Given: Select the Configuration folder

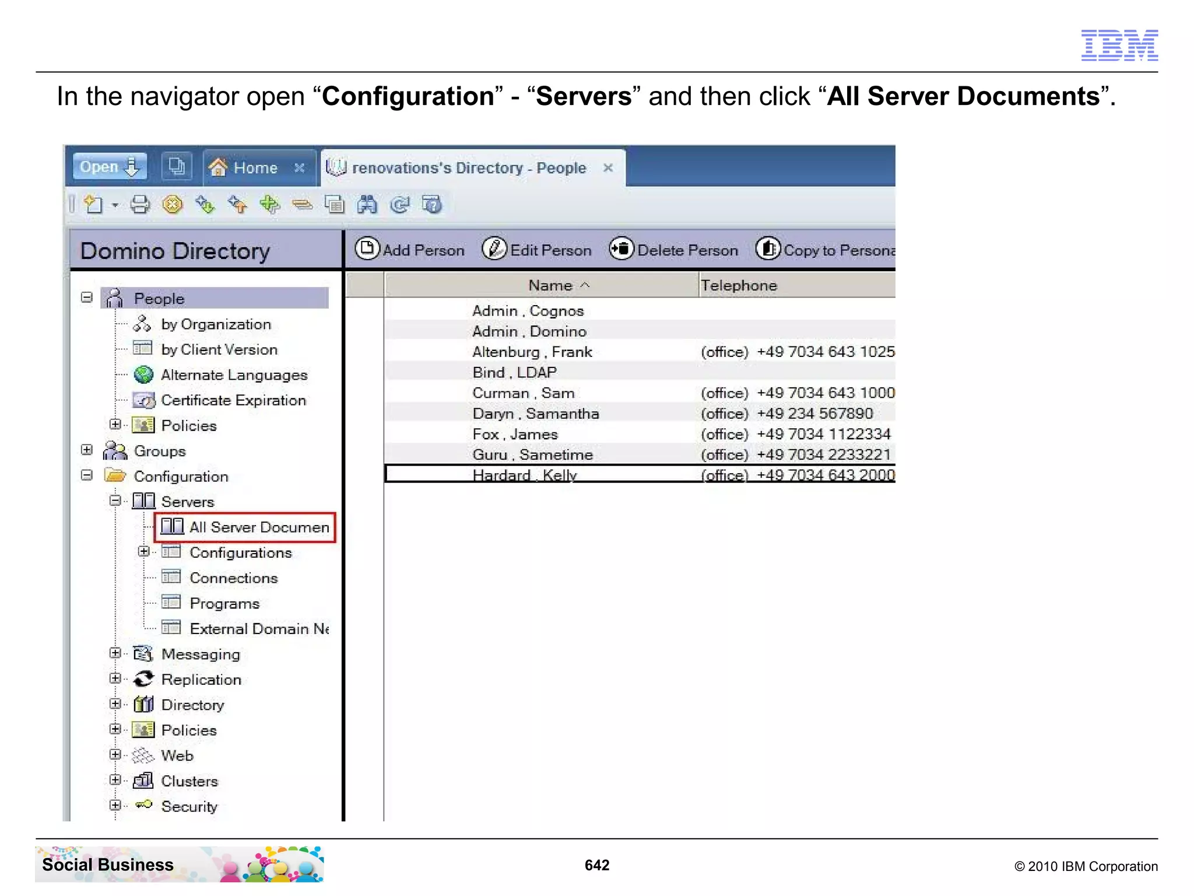Looking at the screenshot, I should pyautogui.click(x=181, y=477).
